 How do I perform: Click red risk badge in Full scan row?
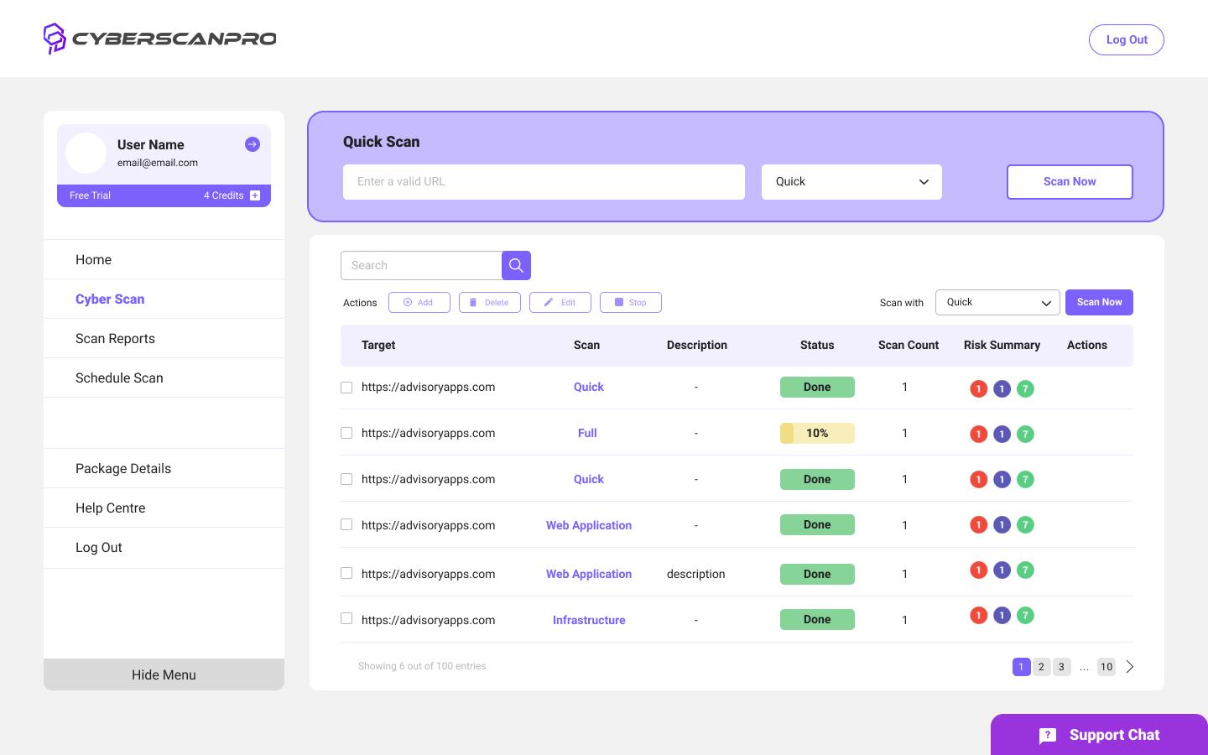[978, 434]
